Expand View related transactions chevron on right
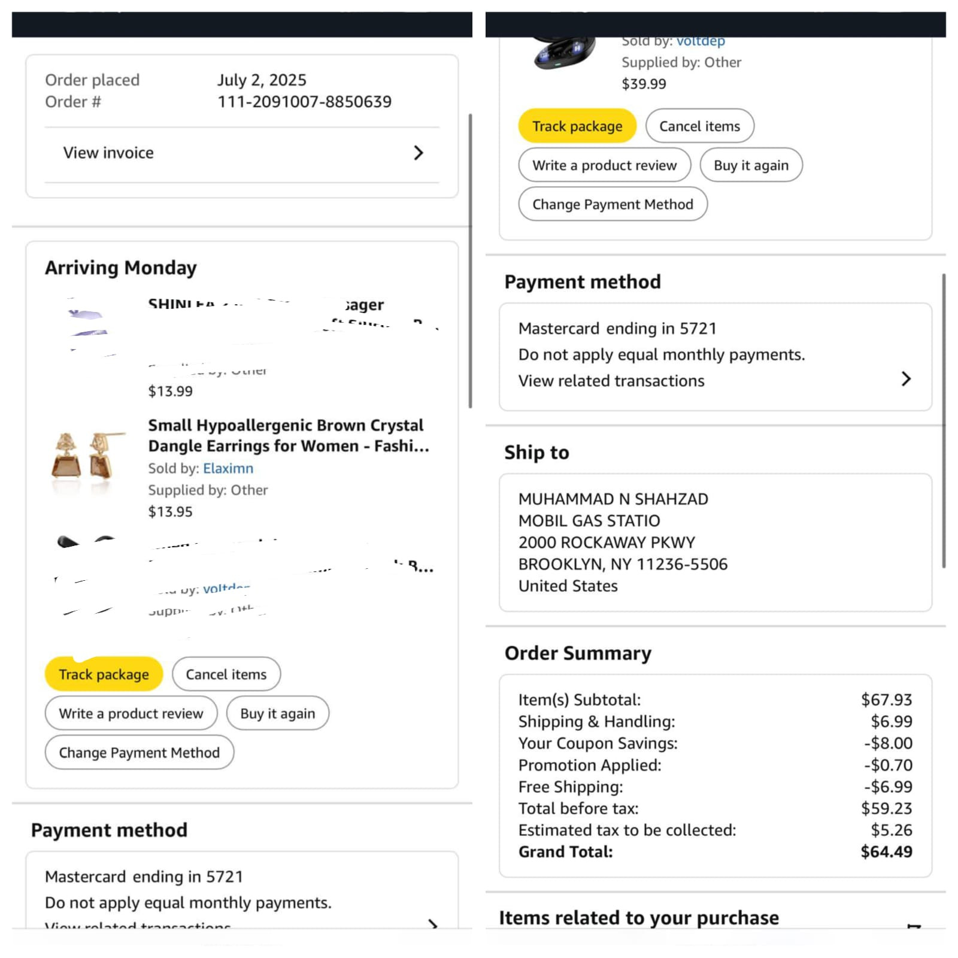Screen dimensions: 958x958 point(906,378)
